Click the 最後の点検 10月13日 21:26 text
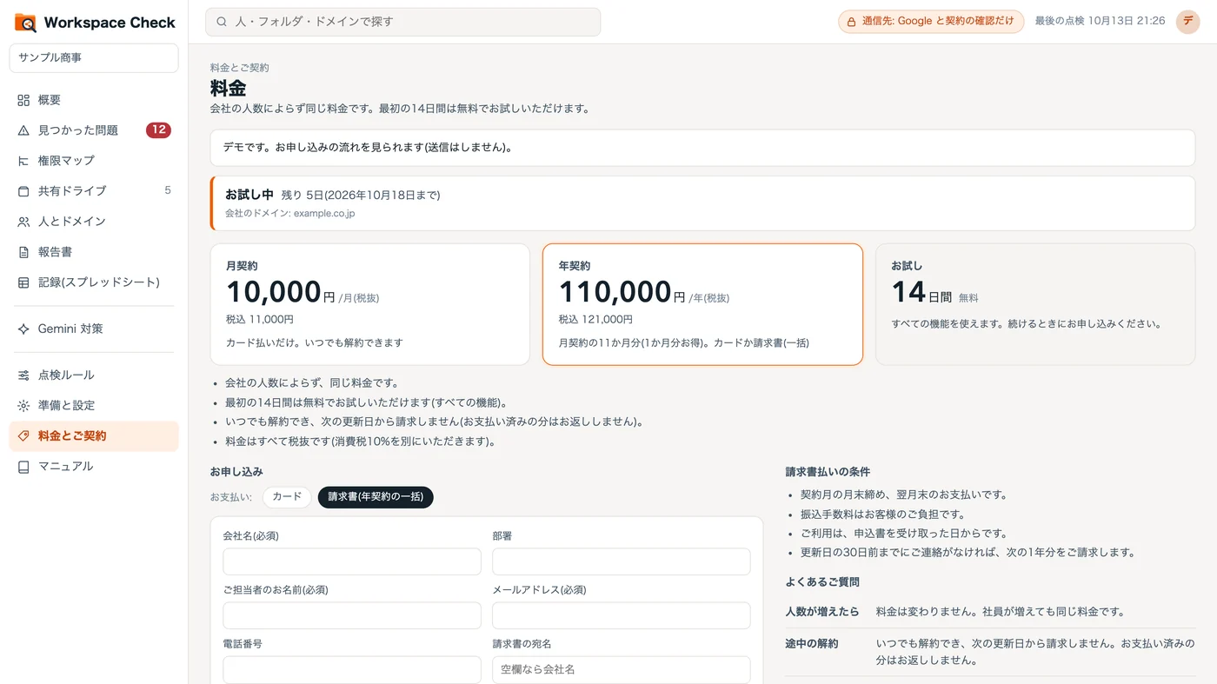The image size is (1217, 684). tap(1100, 21)
